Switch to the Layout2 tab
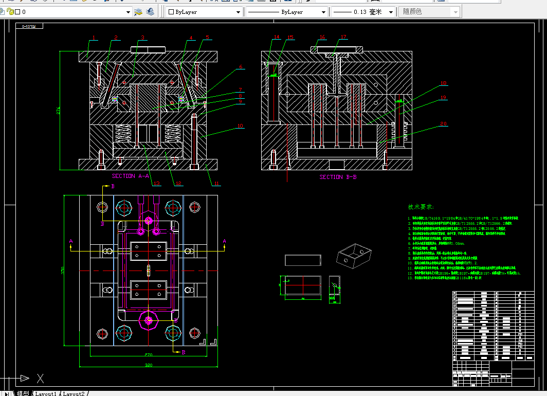This screenshot has width=547, height=396. [x=74, y=393]
